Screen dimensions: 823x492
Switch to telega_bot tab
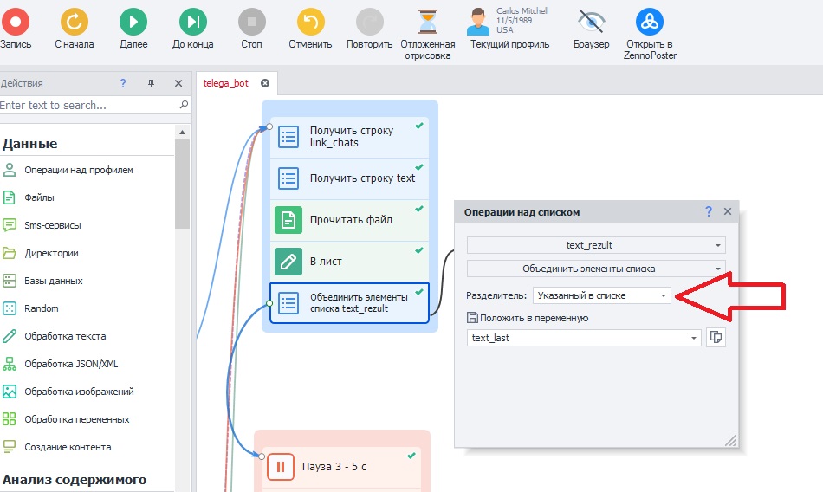(x=226, y=83)
